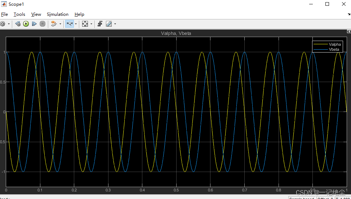The width and height of the screenshot is (351, 199).
Task: Open the Cursor Measurements ruler tool
Action: click(x=109, y=24)
